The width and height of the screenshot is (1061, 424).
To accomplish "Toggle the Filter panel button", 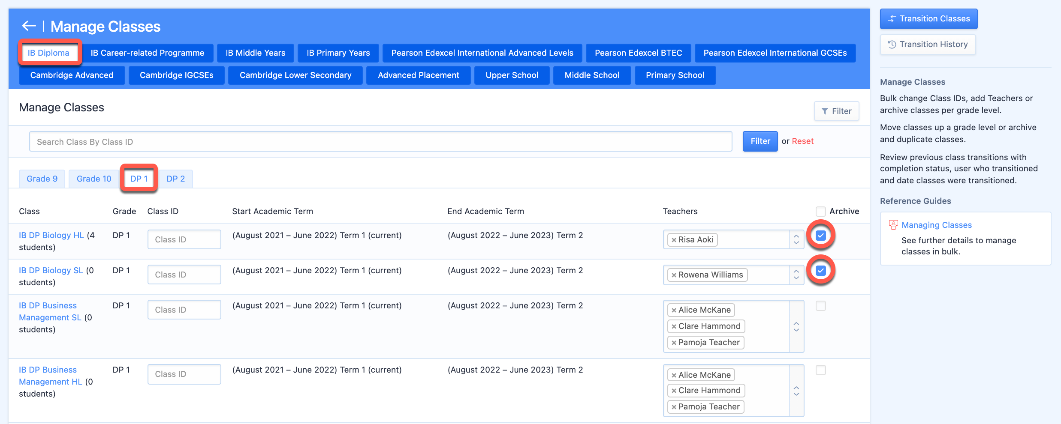I will (837, 111).
